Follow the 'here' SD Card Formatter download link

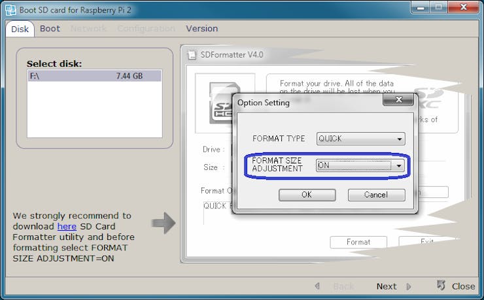[x=67, y=226]
